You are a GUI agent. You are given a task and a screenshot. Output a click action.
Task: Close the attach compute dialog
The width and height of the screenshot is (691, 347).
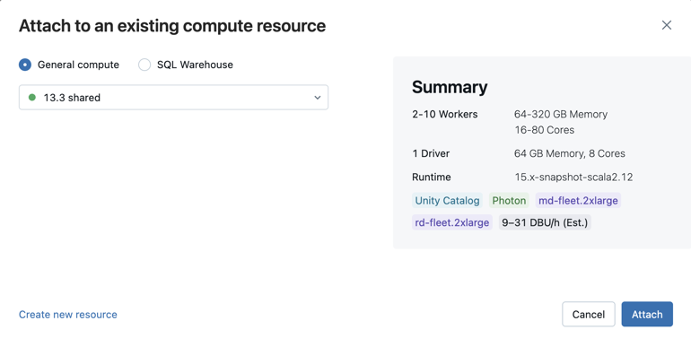pos(666,25)
